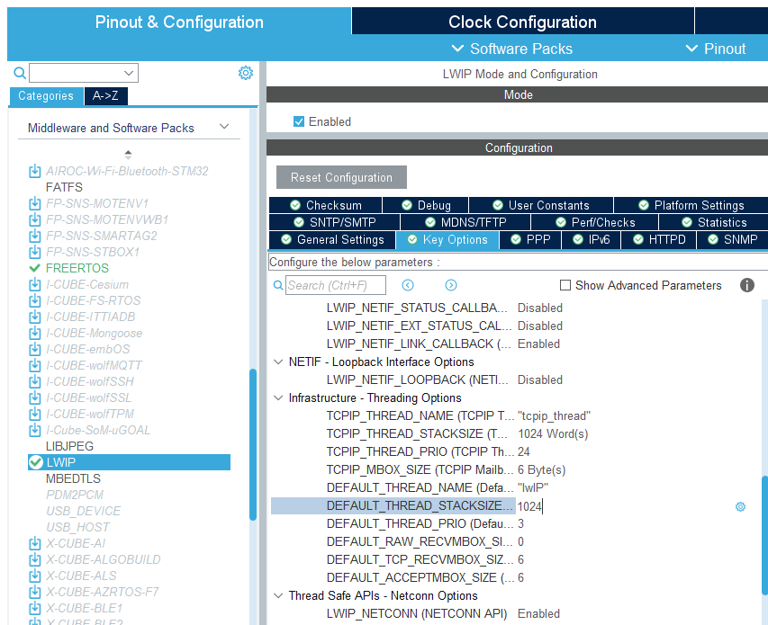Collapse Infrastructure - Threading Options group
768x625 pixels.
278,397
